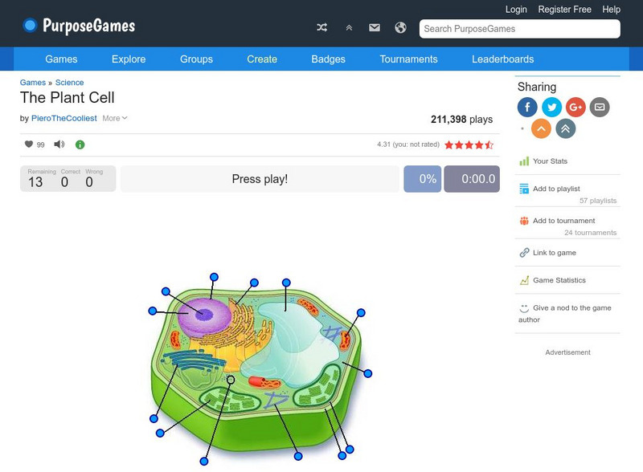Click the shuffle random game icon
The height and width of the screenshot is (472, 643).
(x=322, y=28)
